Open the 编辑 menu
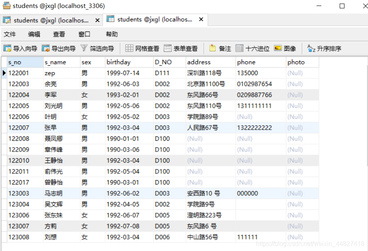 34,34
